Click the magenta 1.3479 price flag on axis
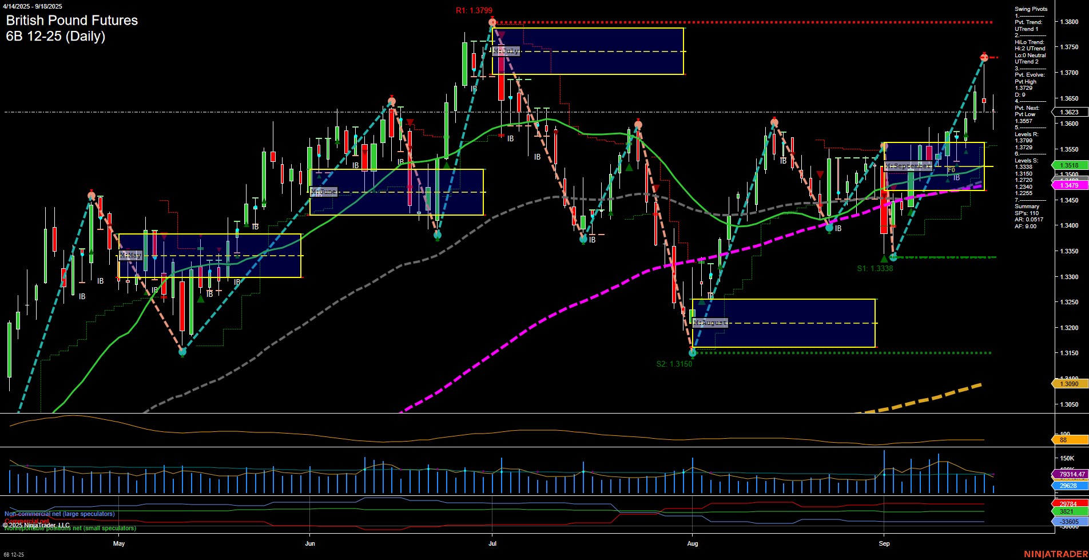 [x=1069, y=185]
